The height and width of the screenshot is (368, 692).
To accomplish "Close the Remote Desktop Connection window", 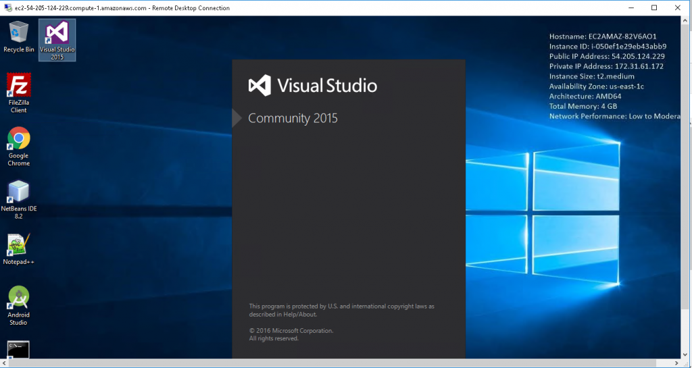I will (679, 8).
